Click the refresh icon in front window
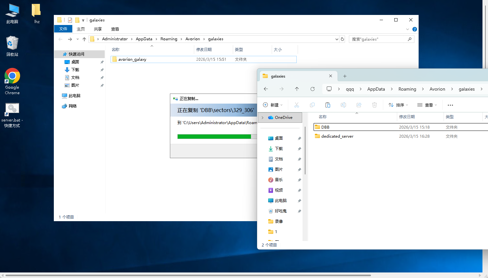 click(312, 89)
